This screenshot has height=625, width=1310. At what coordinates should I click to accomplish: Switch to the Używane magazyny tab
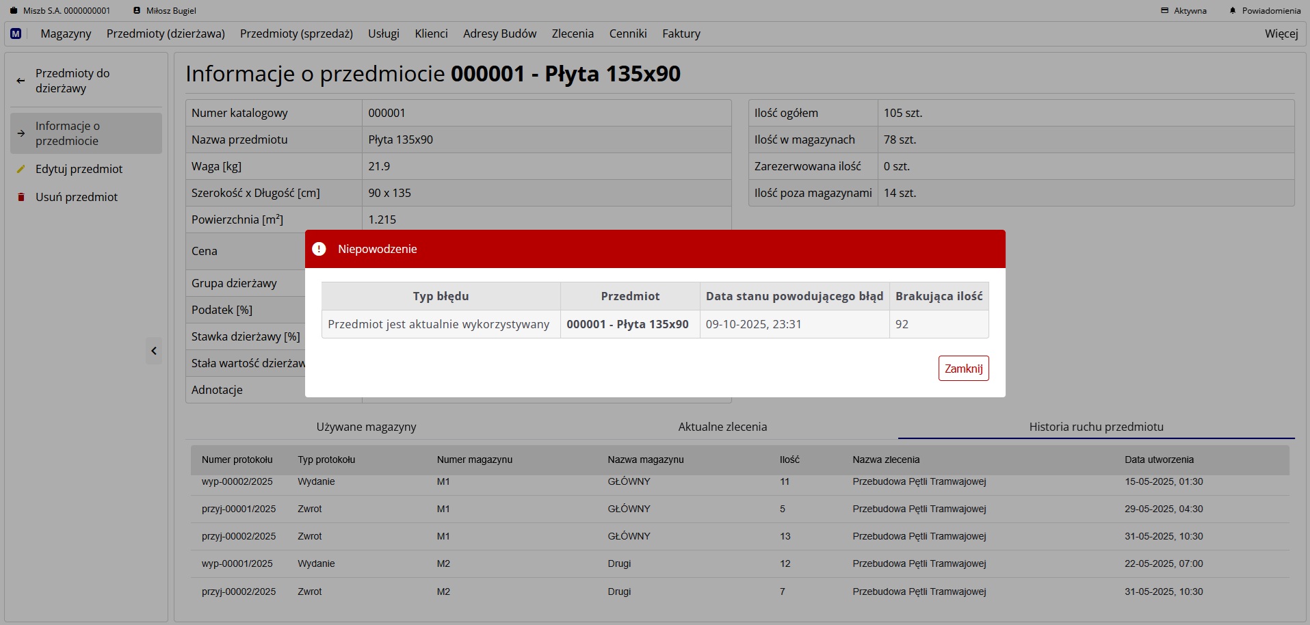366,427
